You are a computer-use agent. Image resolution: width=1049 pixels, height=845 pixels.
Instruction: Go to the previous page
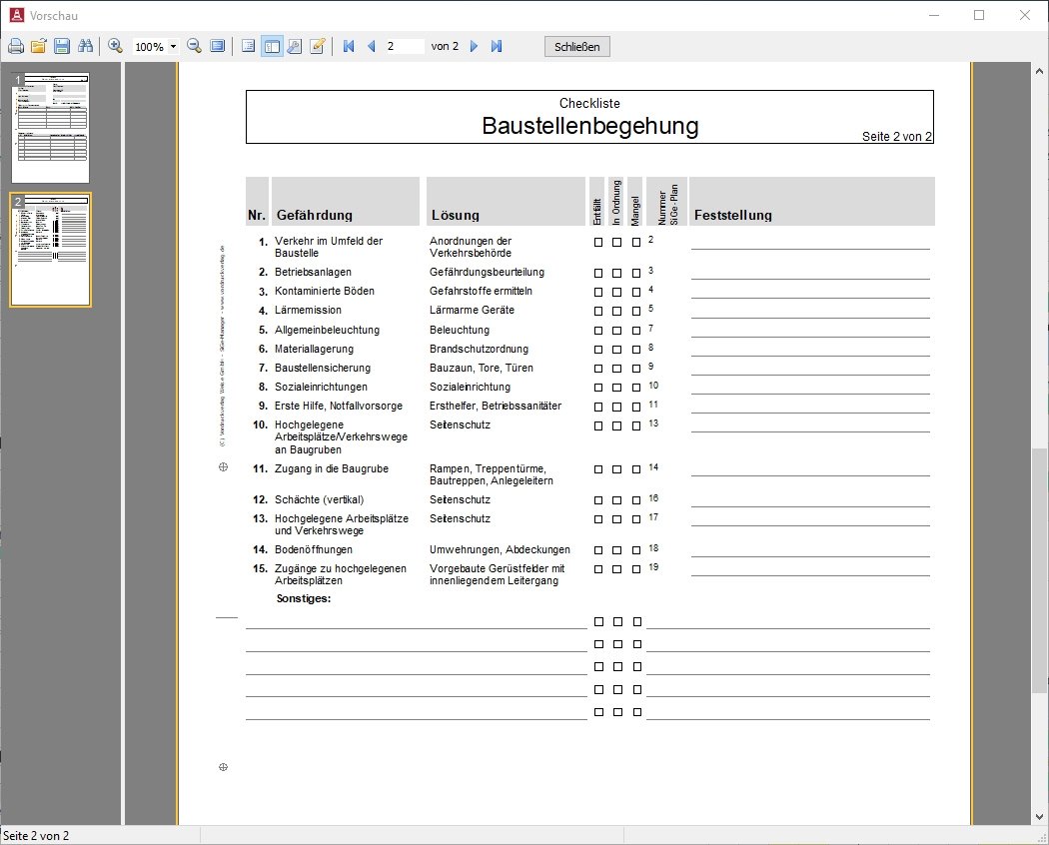point(372,46)
